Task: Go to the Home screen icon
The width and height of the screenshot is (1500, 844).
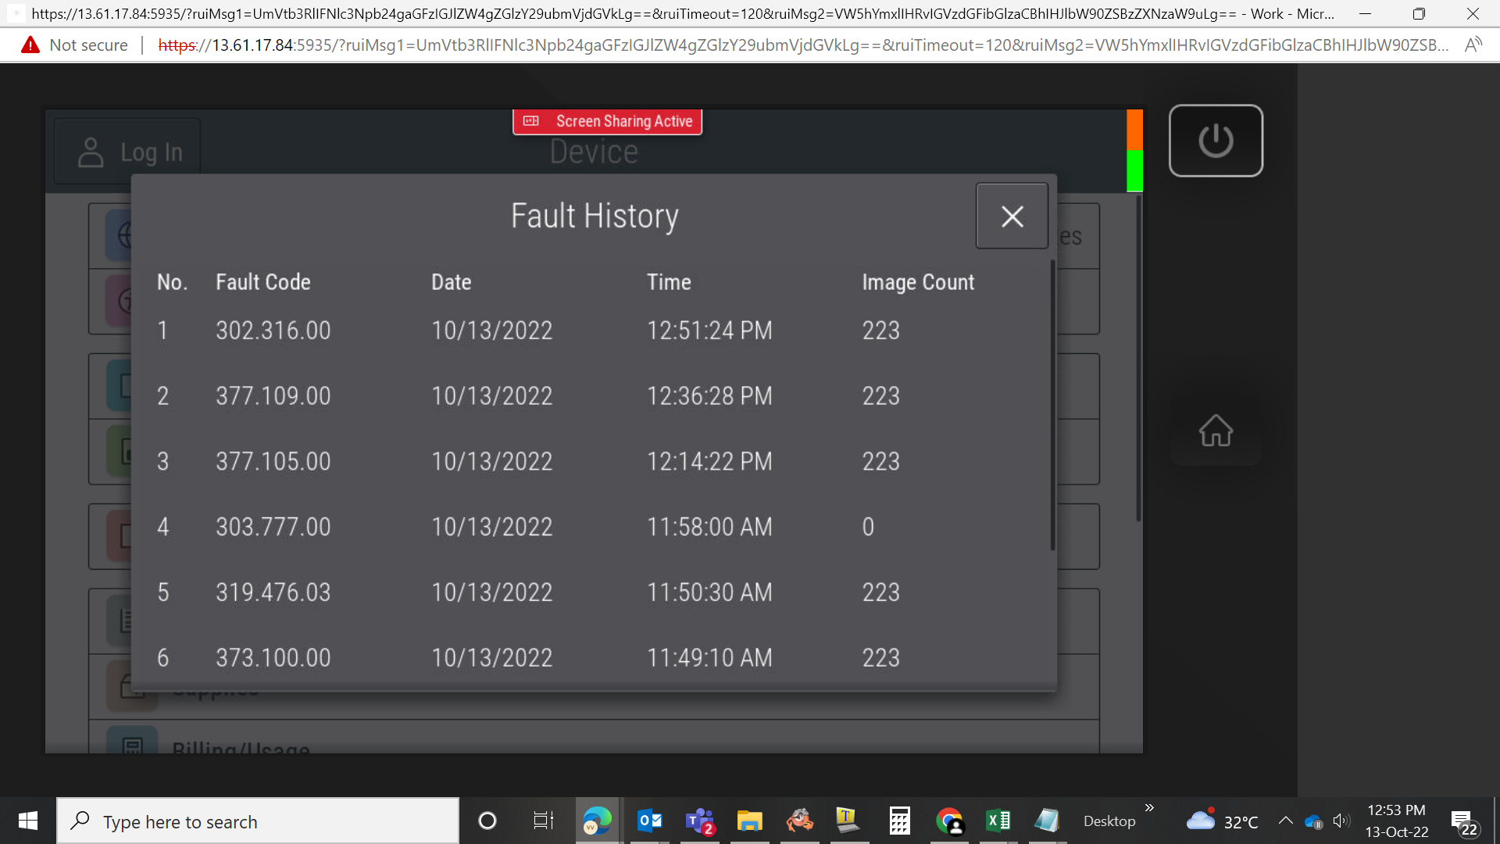Action: pyautogui.click(x=1216, y=430)
